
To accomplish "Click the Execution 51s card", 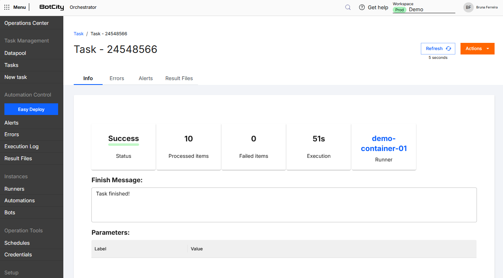I will [x=319, y=147].
